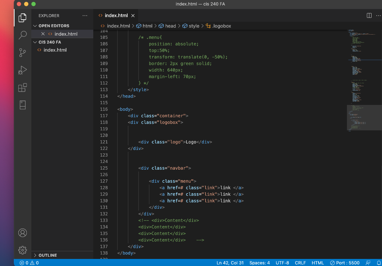Click style breadcrumb item

(191, 26)
